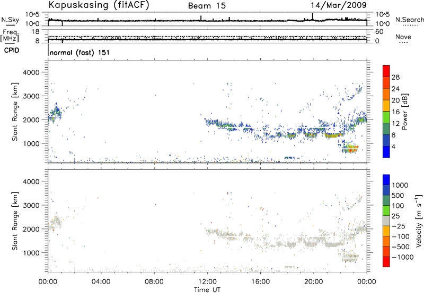Pick the light green 12–16 dB Power swatch

[386, 117]
